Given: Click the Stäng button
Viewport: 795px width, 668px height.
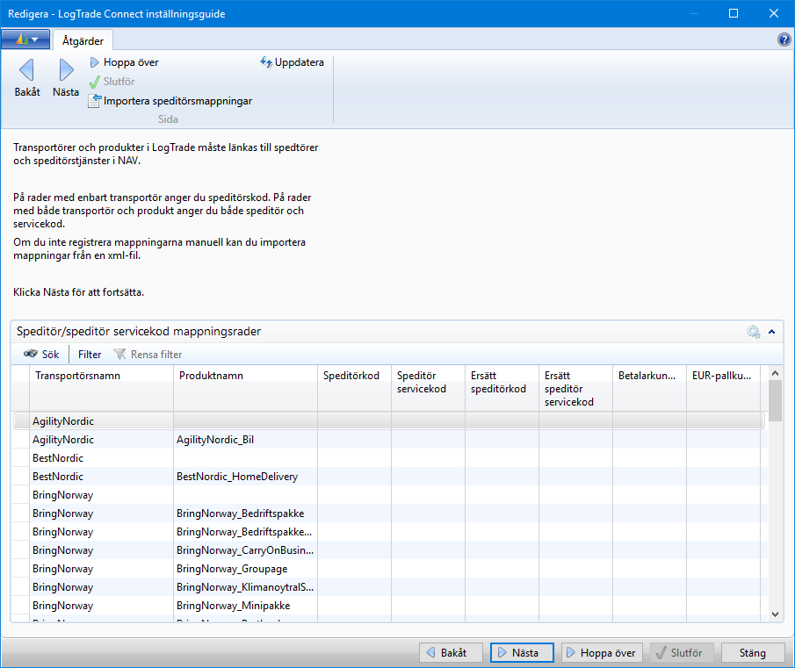Looking at the screenshot, I should pos(753,653).
